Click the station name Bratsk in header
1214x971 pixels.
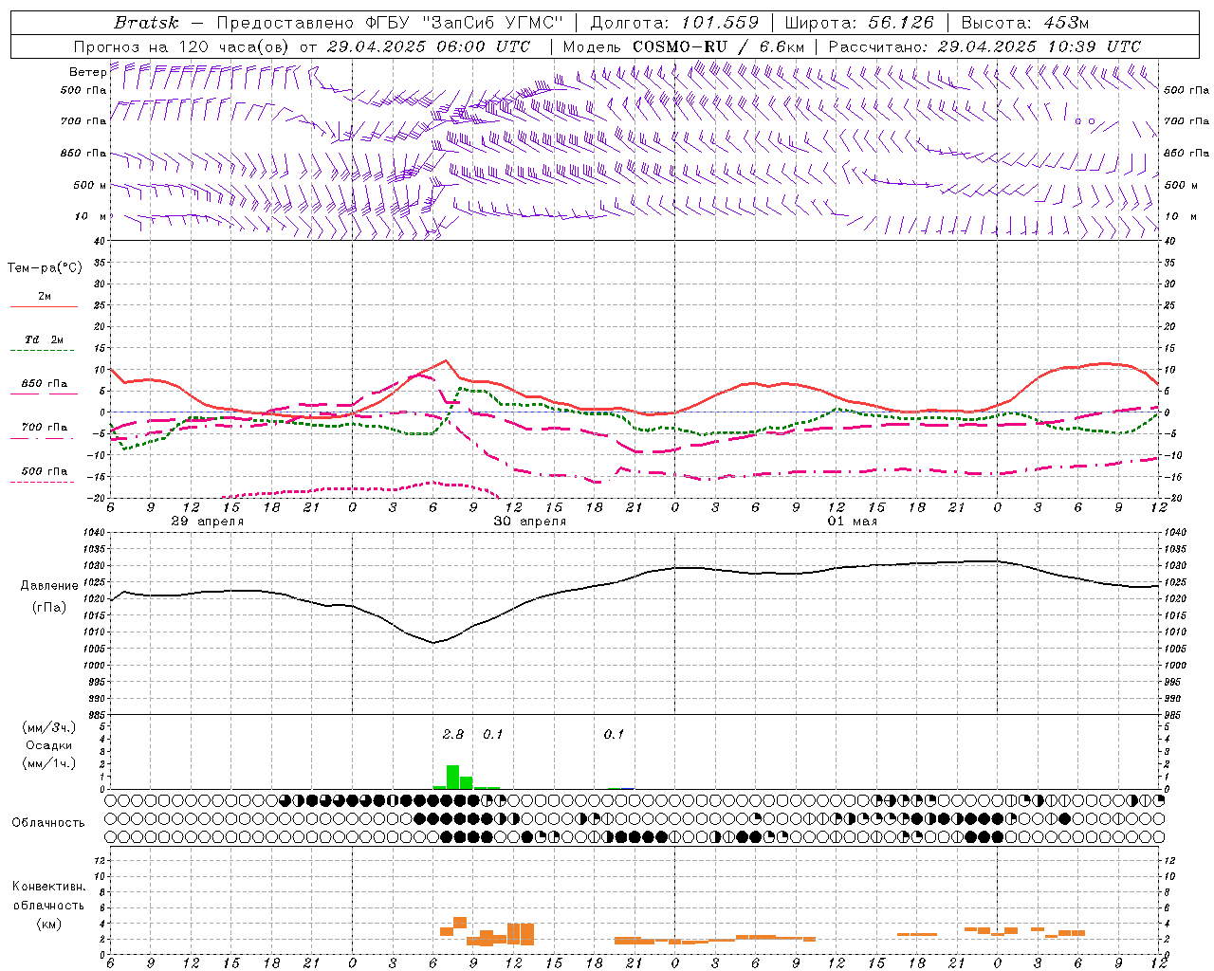click(x=146, y=23)
